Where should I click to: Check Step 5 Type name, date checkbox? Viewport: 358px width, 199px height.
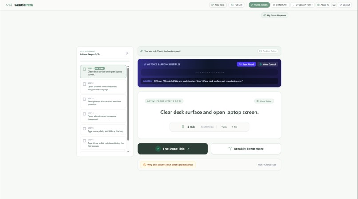pyautogui.click(x=84, y=129)
